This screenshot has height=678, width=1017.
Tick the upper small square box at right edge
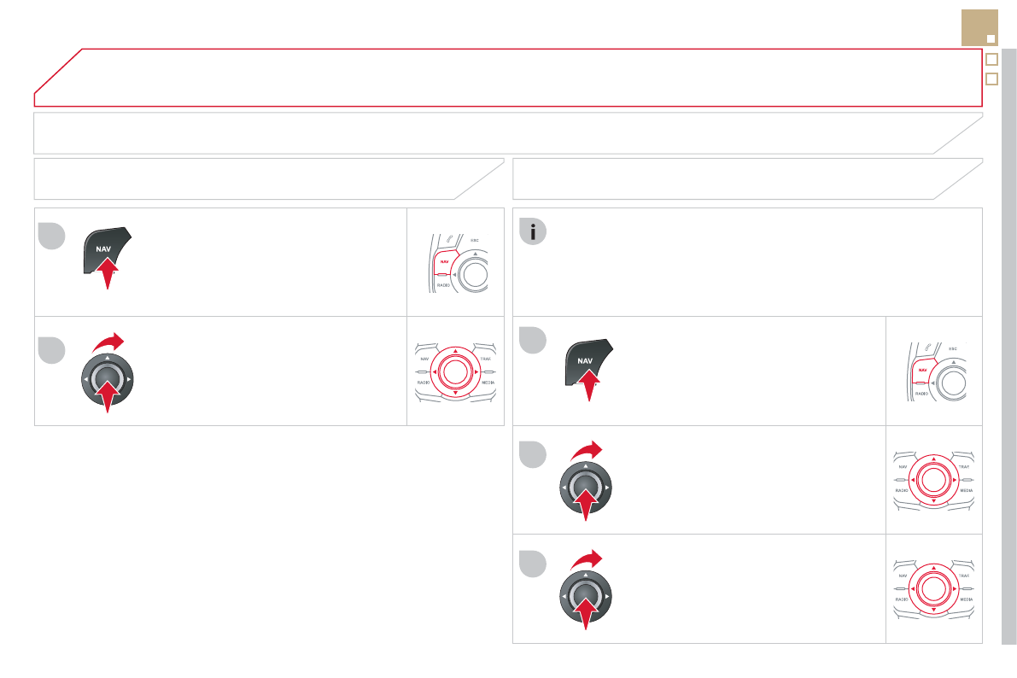(991, 60)
